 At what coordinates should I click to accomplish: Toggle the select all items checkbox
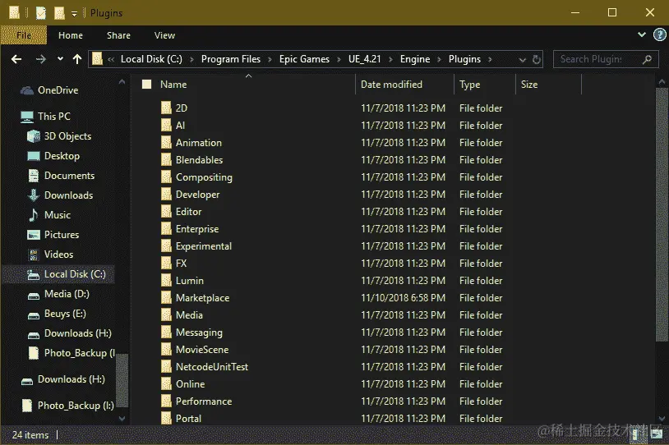tap(147, 85)
